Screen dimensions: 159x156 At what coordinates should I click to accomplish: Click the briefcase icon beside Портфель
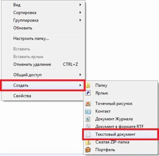(88, 150)
